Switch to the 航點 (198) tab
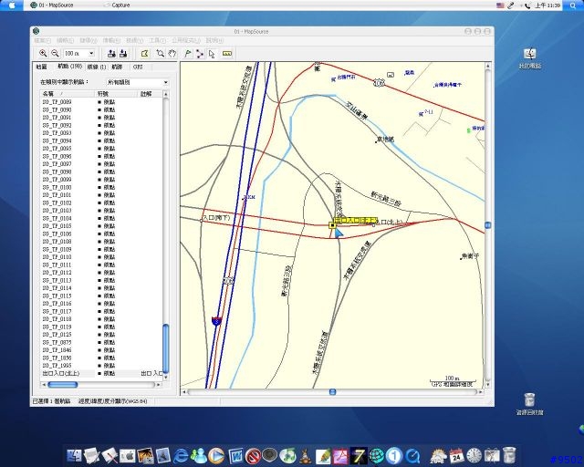Image resolution: width=584 pixels, height=467 pixels. tap(69, 67)
